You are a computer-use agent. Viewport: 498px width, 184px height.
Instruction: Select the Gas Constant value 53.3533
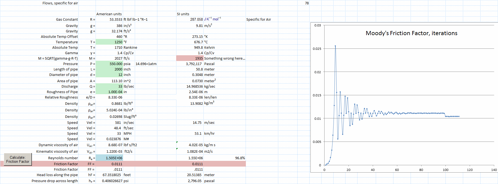click(x=109, y=19)
